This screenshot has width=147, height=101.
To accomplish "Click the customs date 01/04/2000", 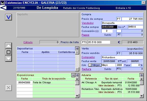I will [131, 83].
